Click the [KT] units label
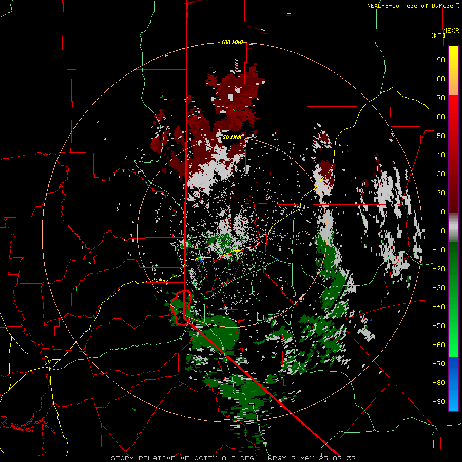The height and width of the screenshot is (462, 462). 438,35
